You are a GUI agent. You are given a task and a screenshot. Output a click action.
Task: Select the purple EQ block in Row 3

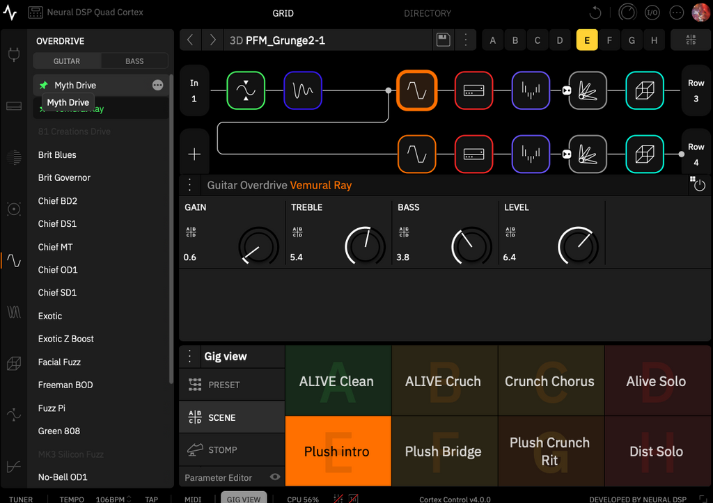[531, 90]
